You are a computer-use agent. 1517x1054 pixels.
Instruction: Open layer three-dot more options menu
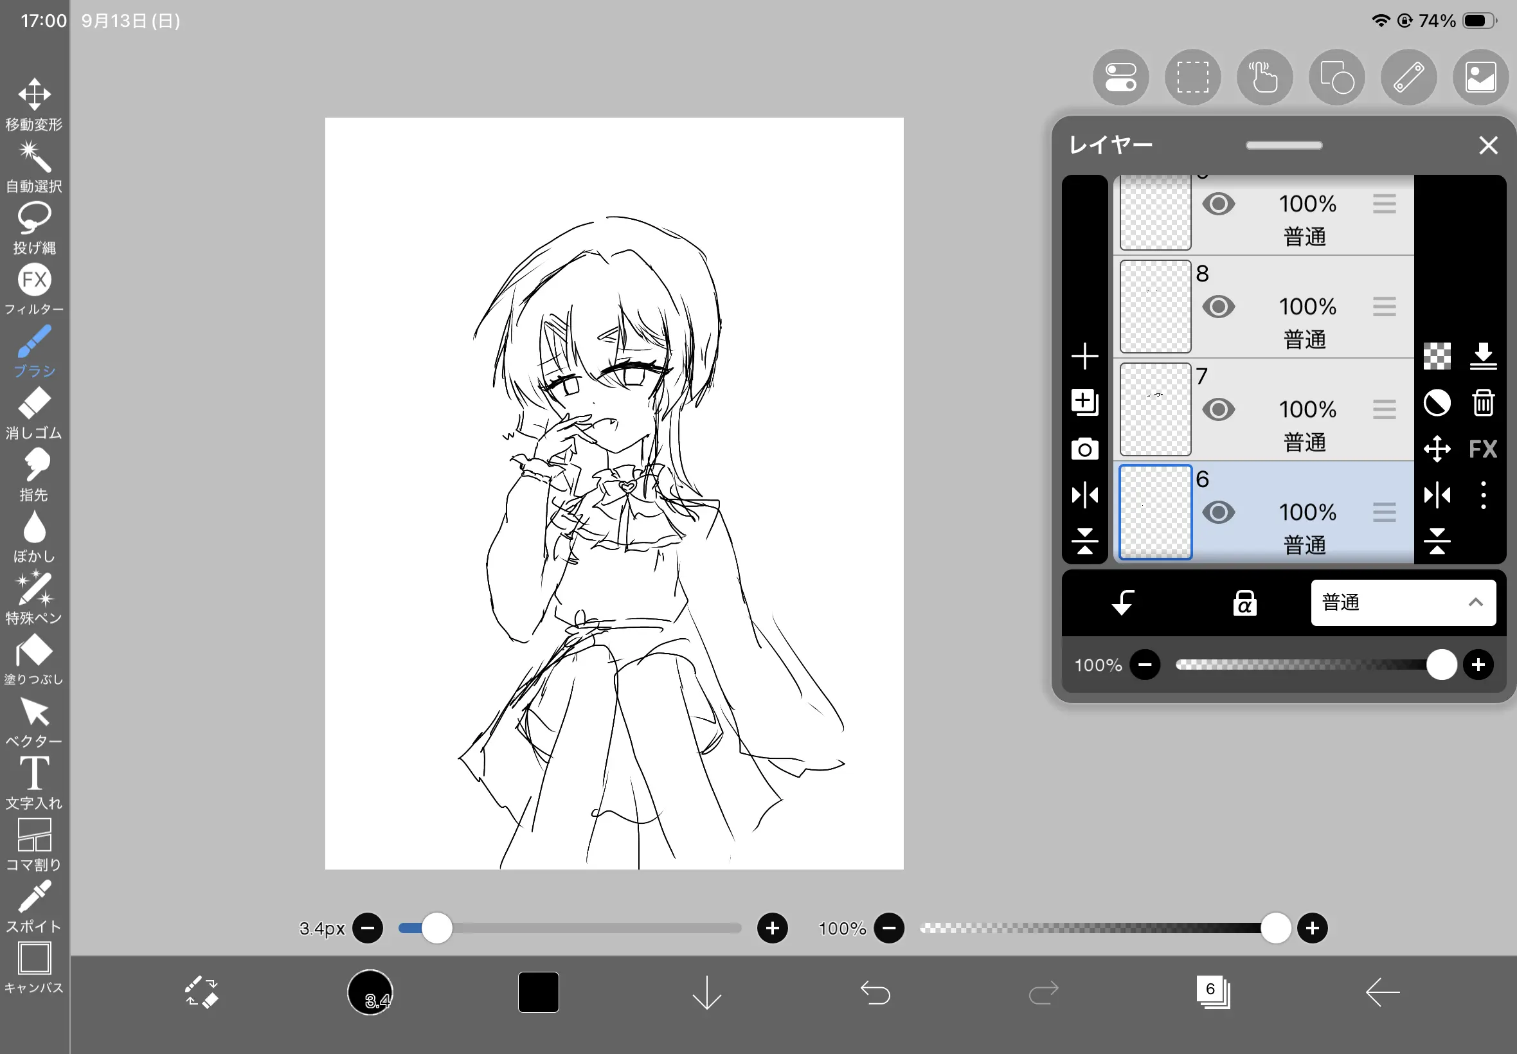[x=1483, y=496]
